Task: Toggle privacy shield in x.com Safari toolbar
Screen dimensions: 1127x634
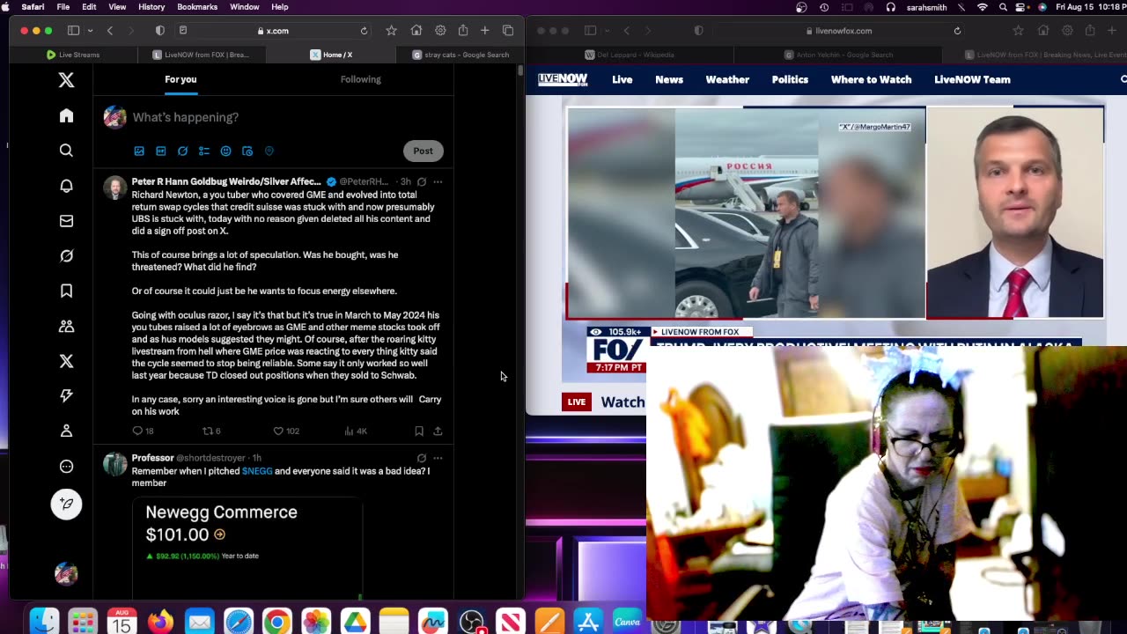Action: click(159, 31)
